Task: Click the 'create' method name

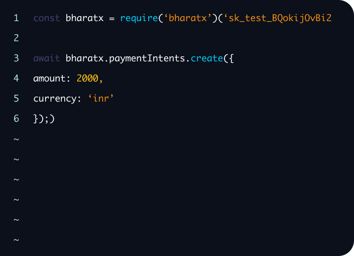Action: coord(207,58)
